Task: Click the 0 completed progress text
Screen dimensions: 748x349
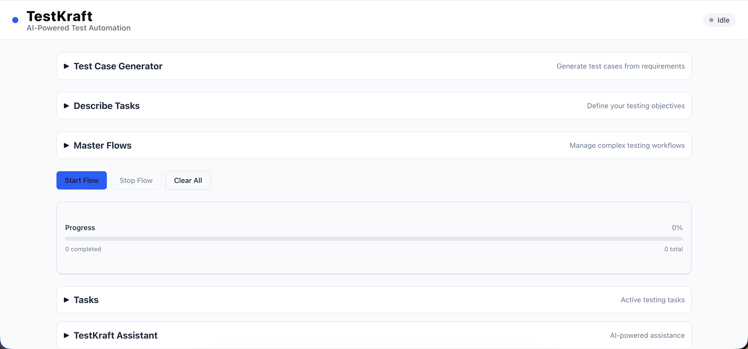Action: [83, 249]
